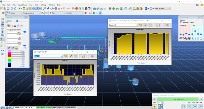
Task: Click the green checkmark in Power kW graph
Action: [x=145, y=25]
